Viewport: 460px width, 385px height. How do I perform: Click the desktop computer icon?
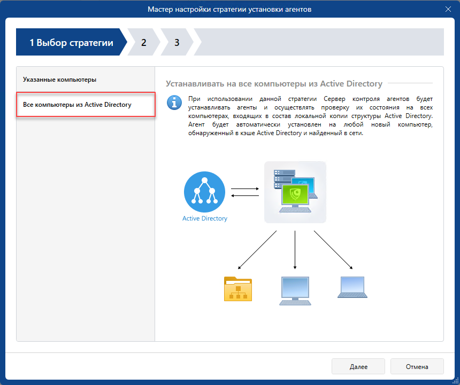[x=295, y=290]
